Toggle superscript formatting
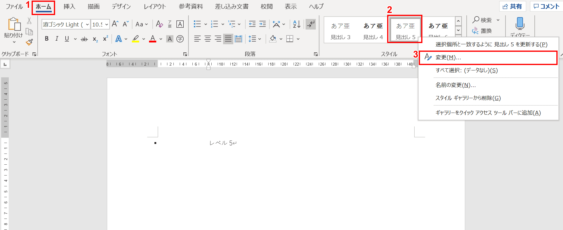 coord(105,39)
